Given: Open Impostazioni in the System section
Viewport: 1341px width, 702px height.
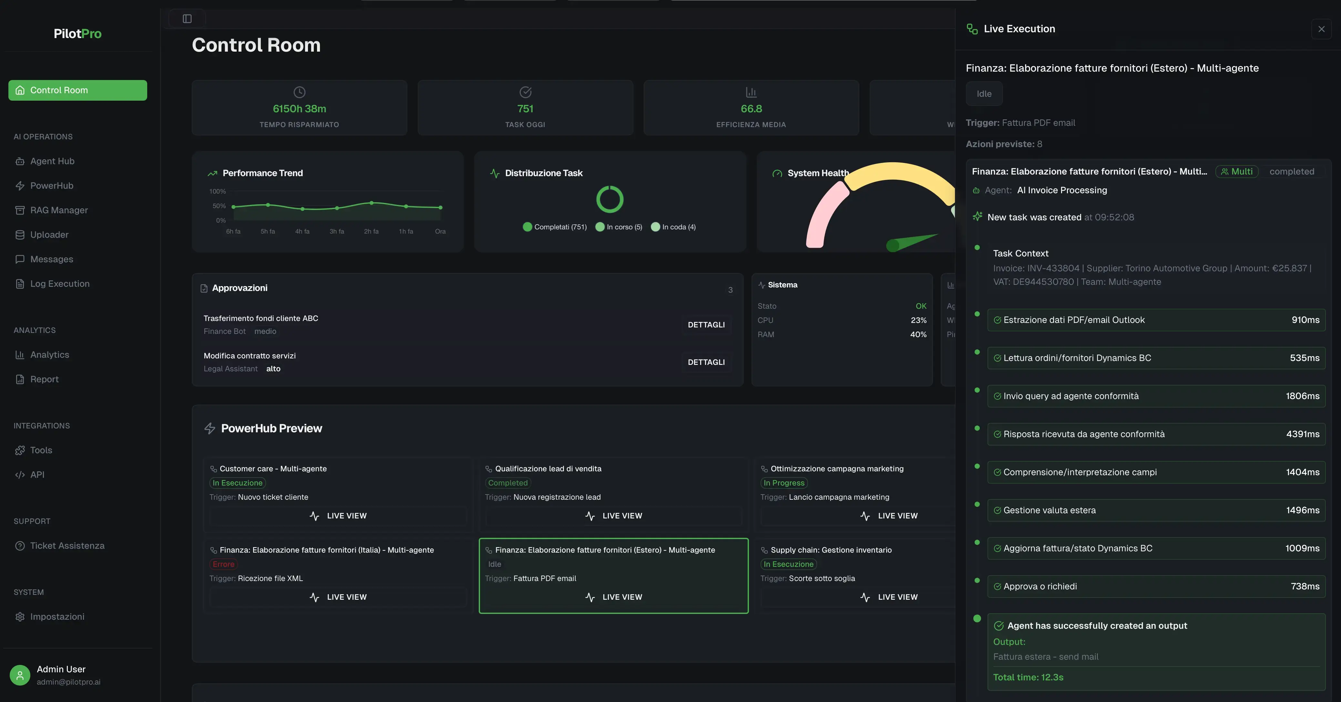Looking at the screenshot, I should coord(57,616).
